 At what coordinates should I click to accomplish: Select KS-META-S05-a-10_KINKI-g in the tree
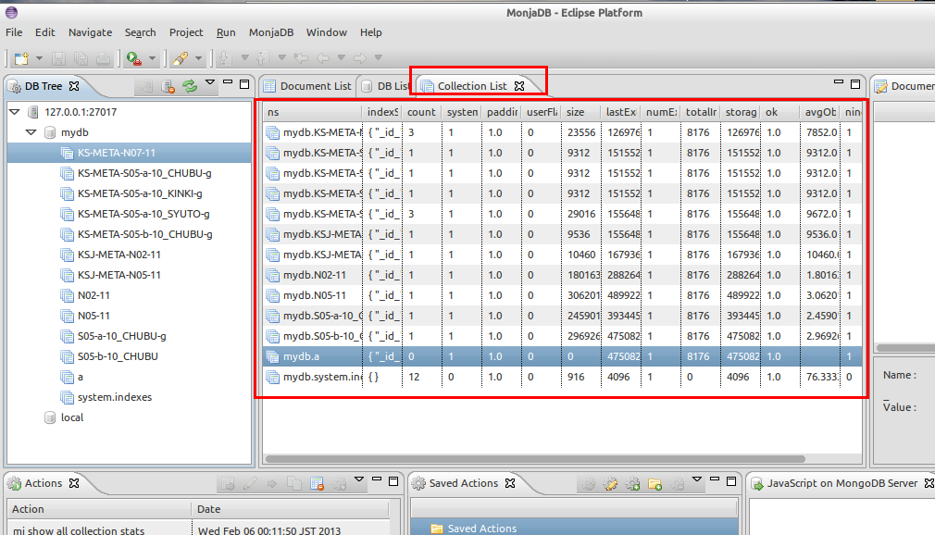[x=140, y=193]
